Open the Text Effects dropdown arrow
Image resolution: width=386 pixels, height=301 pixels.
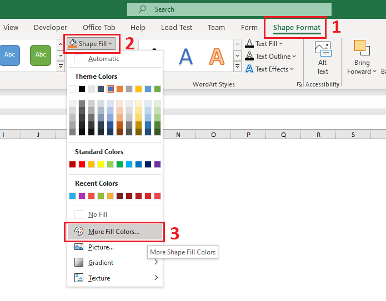292,69
